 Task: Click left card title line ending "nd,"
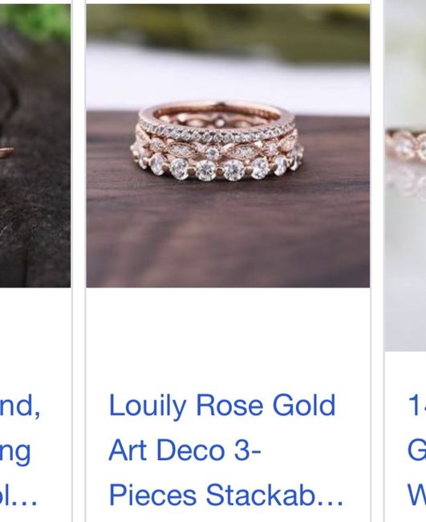20,406
